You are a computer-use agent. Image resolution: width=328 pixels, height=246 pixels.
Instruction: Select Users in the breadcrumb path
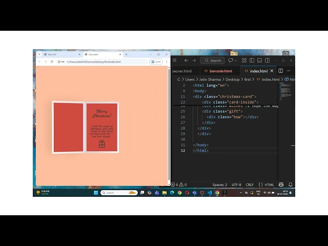click(x=190, y=79)
